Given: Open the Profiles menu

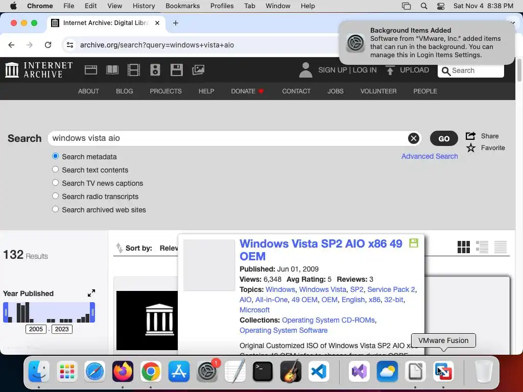Looking at the screenshot, I should click(x=222, y=6).
